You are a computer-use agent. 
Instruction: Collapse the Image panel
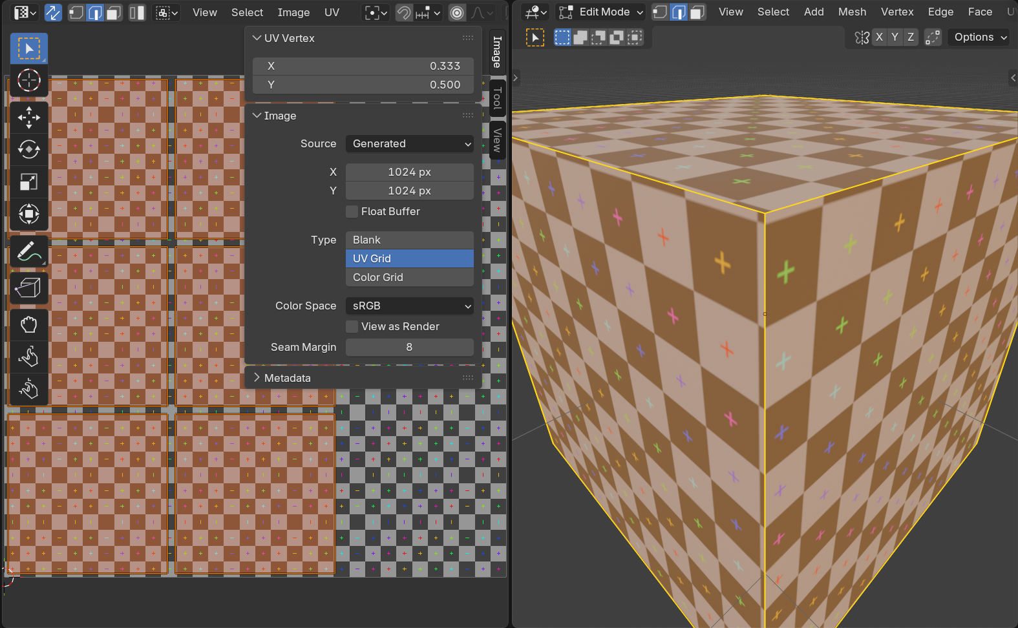click(x=257, y=116)
